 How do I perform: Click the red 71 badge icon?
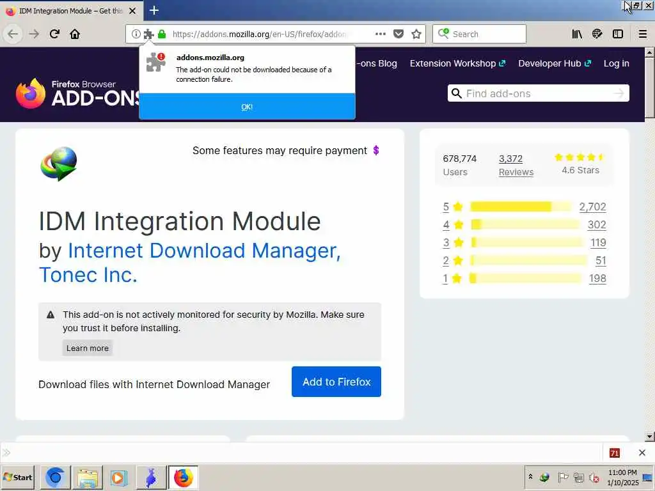(614, 453)
